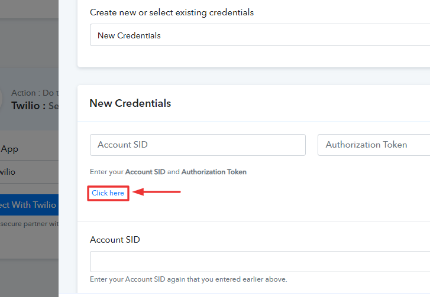Click the 'Action : Do' step label
Screen dimensions: 430x297
tap(35, 93)
